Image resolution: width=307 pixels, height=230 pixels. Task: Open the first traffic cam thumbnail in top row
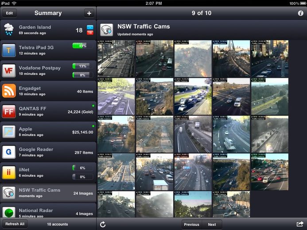[117, 59]
